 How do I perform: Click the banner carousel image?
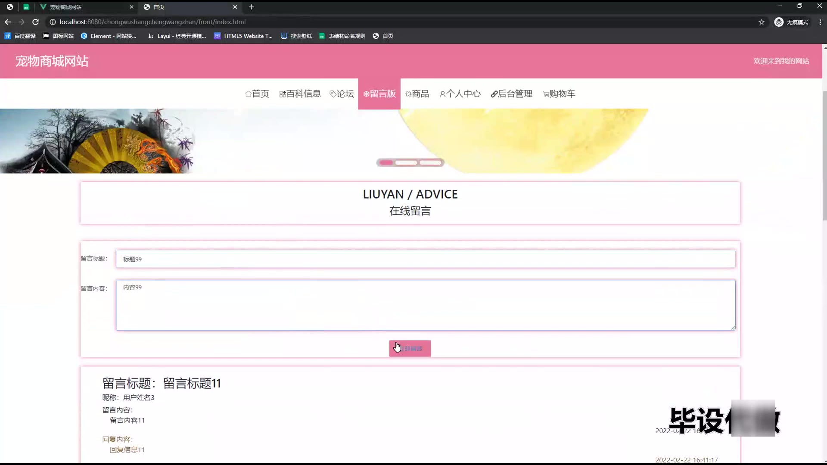411,141
